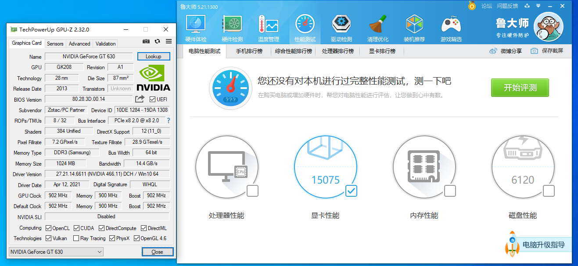
Task: Click the Lookup button in GPU-Z
Action: click(154, 57)
